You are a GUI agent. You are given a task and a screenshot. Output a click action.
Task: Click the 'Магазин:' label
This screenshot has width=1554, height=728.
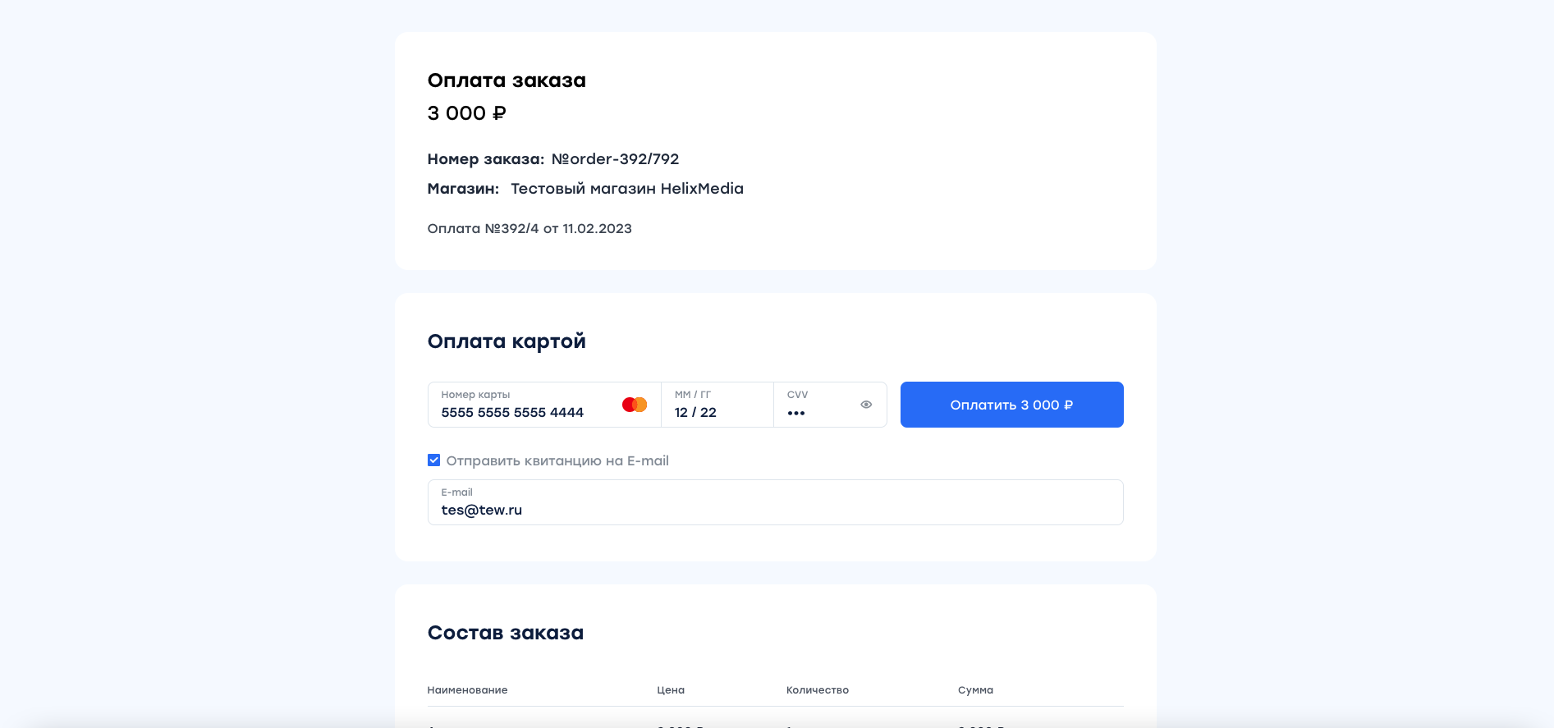tap(463, 189)
